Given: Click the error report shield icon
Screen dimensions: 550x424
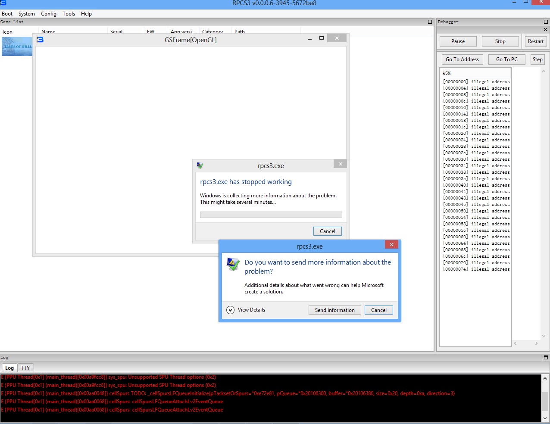Looking at the screenshot, I should (233, 265).
